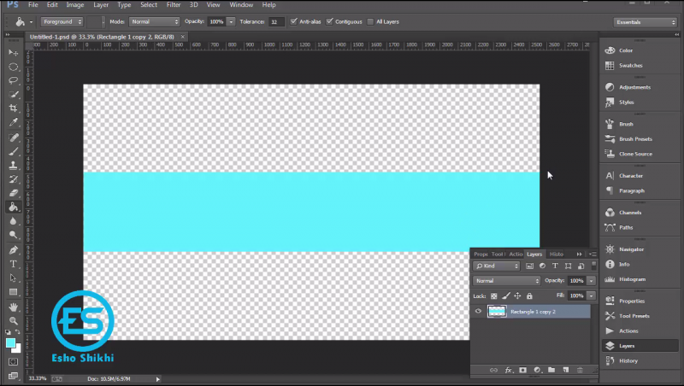
Task: Open the Foreground fill source dropdown
Action: click(x=62, y=22)
